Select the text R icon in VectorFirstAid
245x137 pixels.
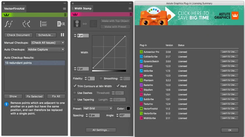coord(61,24)
